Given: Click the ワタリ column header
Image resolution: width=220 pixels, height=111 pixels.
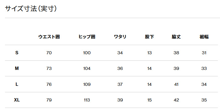Looking at the screenshot, I should point(120,37).
